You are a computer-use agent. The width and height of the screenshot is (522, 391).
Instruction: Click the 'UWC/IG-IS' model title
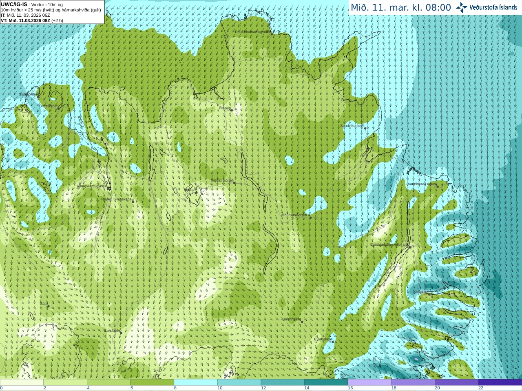[x=14, y=4]
